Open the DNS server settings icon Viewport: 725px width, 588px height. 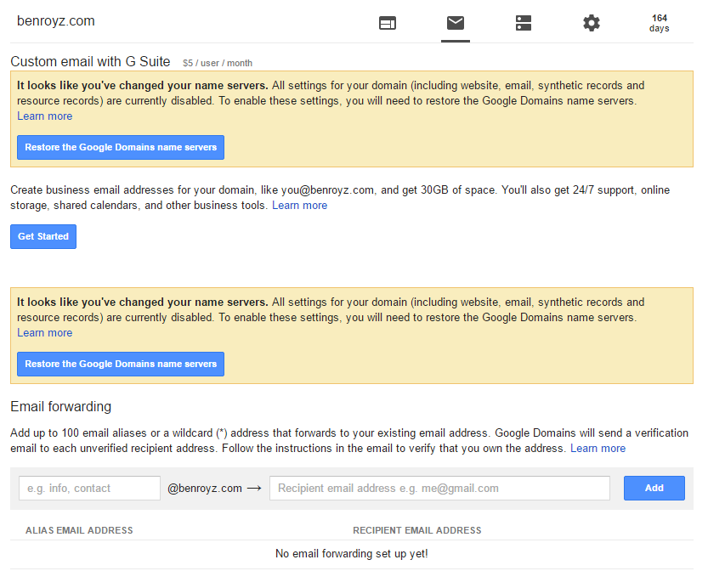click(x=524, y=23)
